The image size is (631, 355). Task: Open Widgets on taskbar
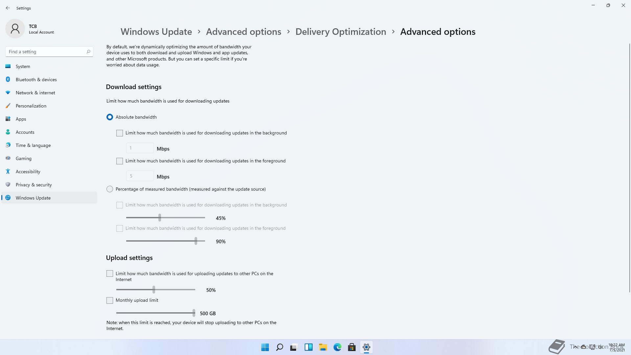coord(308,347)
